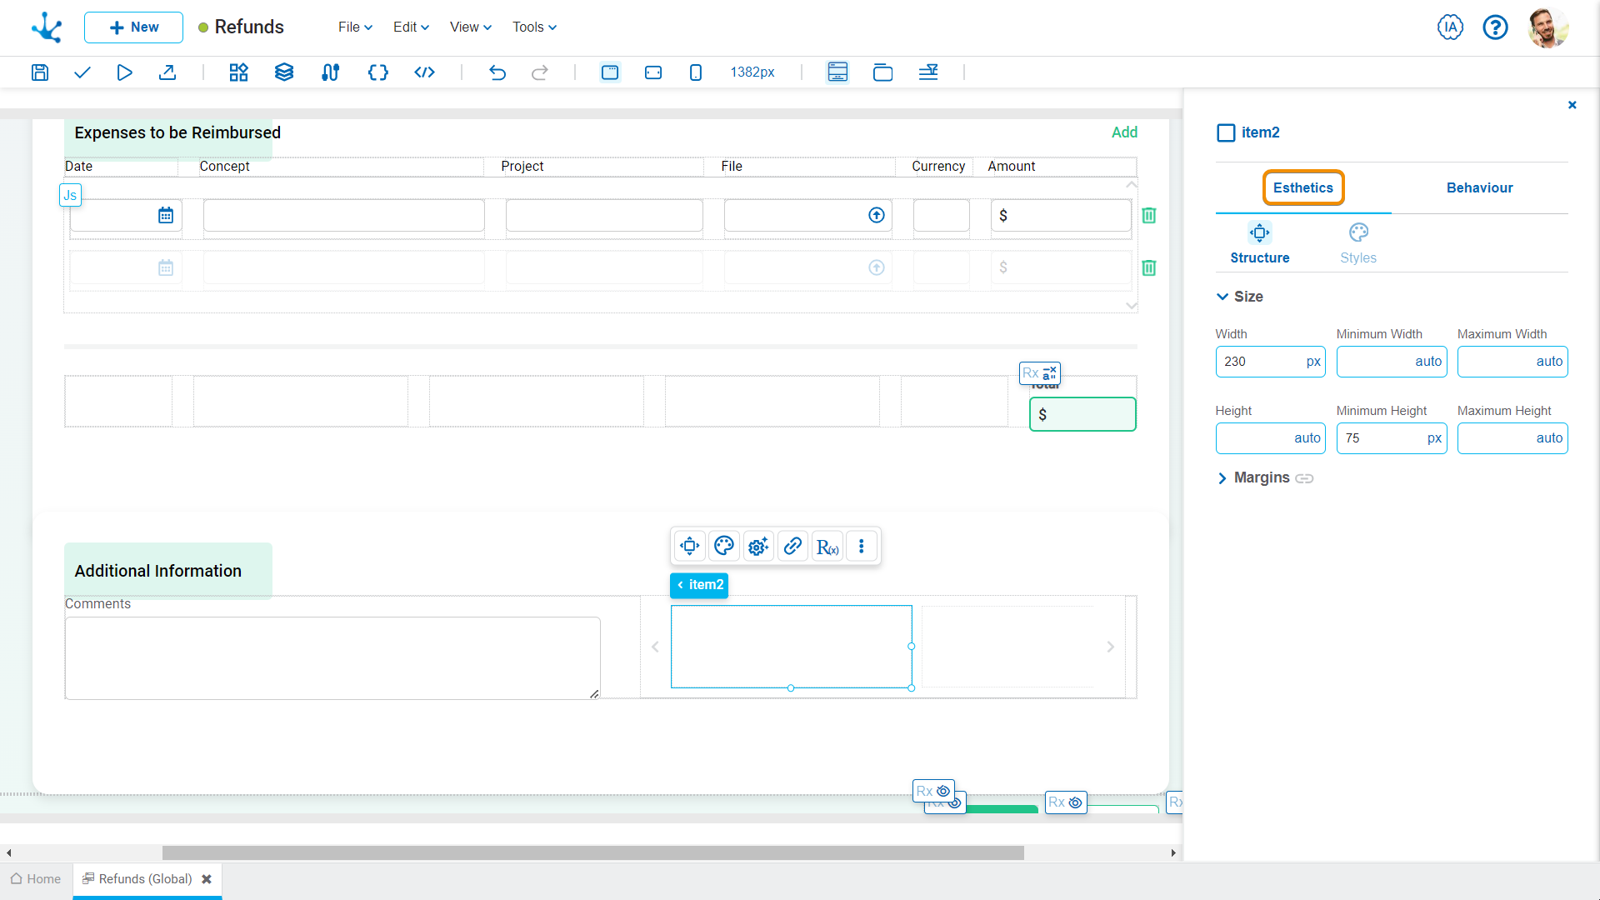Screen dimensions: 1600x900
Task: Toggle visibility eye icon on Rx element
Action: click(x=944, y=791)
